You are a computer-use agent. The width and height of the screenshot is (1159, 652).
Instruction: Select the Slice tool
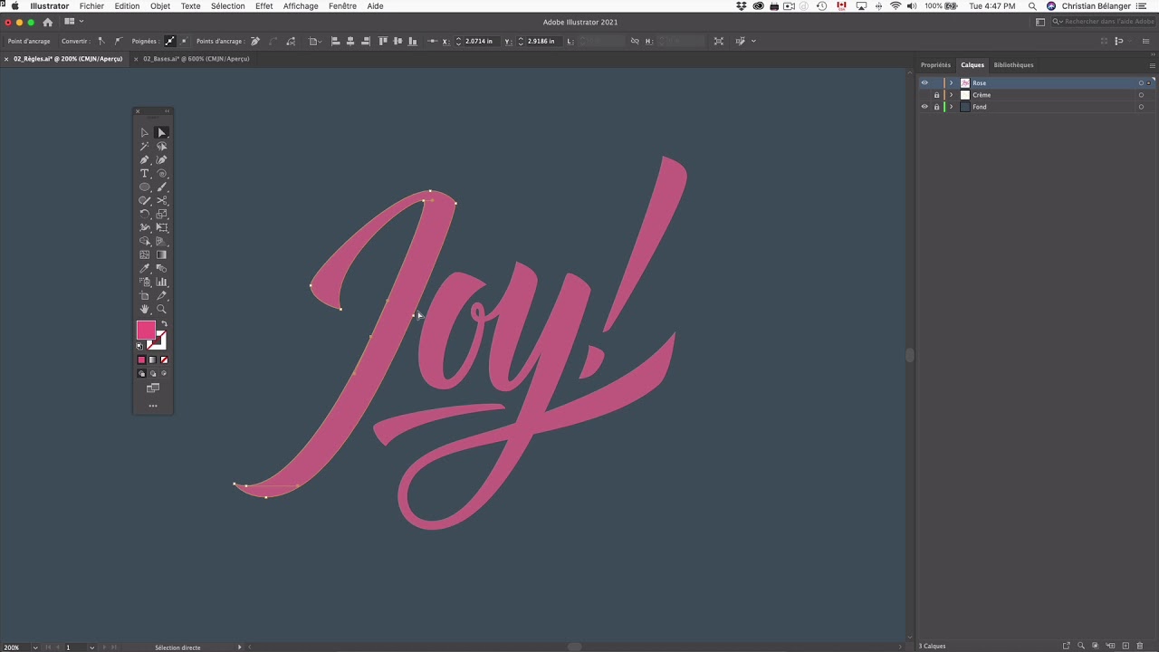point(162,295)
